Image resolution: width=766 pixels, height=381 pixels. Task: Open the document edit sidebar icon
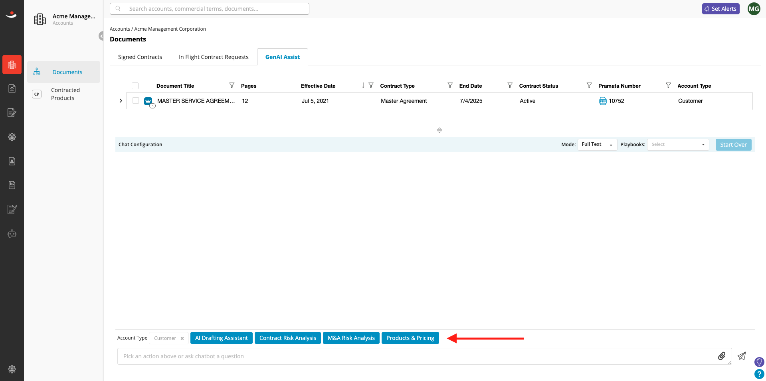(12, 113)
